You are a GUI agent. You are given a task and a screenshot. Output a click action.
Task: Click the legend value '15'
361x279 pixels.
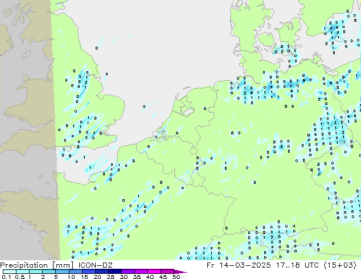[84, 277]
